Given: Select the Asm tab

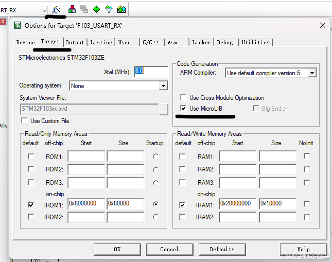Looking at the screenshot, I should [177, 42].
